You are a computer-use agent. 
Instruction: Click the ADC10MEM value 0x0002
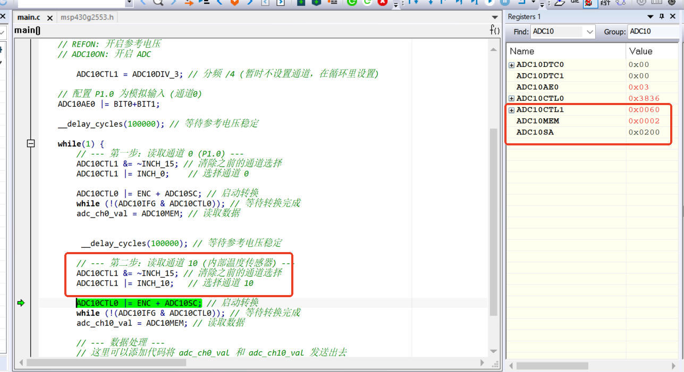click(644, 121)
